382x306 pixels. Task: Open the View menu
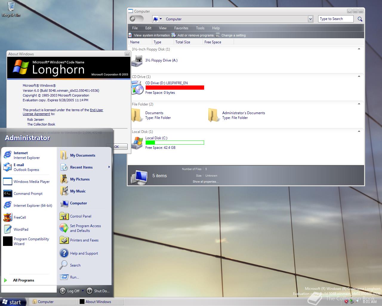pos(163,28)
